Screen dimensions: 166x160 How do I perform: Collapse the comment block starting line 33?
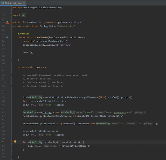tap(11, 75)
